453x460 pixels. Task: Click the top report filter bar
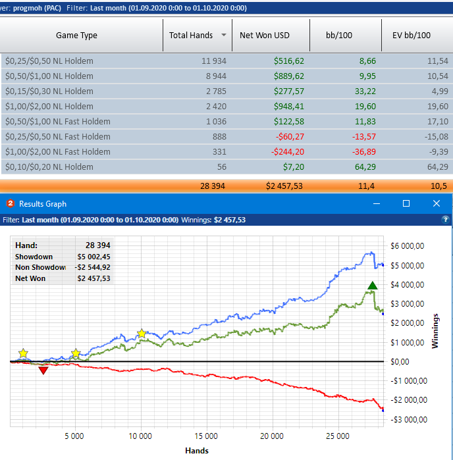click(226, 8)
